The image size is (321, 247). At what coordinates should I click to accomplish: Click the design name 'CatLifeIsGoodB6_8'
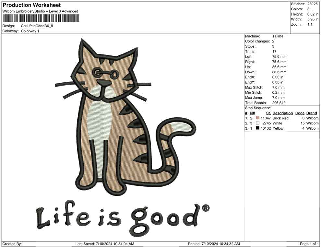tap(37, 26)
